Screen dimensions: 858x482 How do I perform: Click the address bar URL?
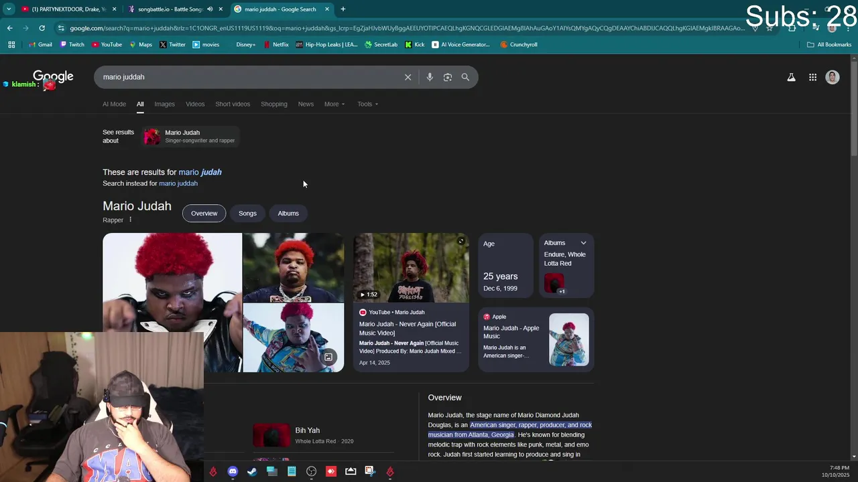tap(407, 28)
